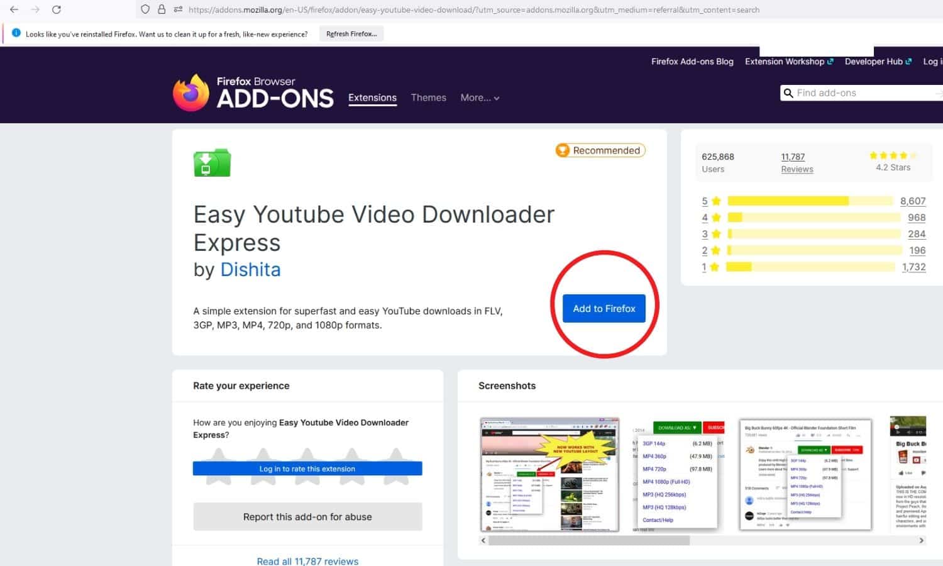Go back with the browser back arrow
The width and height of the screenshot is (943, 566).
(14, 9)
